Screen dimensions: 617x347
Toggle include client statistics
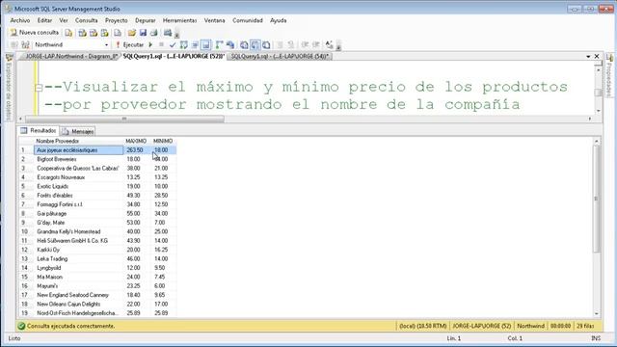tap(230, 45)
